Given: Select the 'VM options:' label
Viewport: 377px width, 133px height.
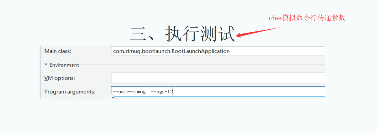Looking at the screenshot, I should pyautogui.click(x=60, y=78).
